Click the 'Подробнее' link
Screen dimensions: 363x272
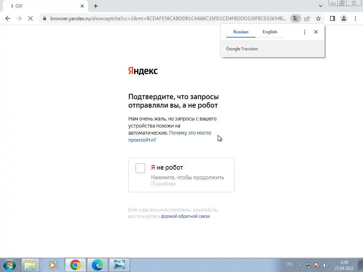coord(163,184)
